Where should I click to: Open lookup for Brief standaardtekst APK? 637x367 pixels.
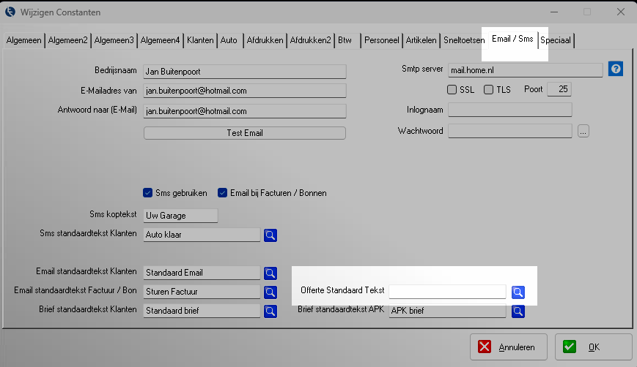[x=518, y=311]
